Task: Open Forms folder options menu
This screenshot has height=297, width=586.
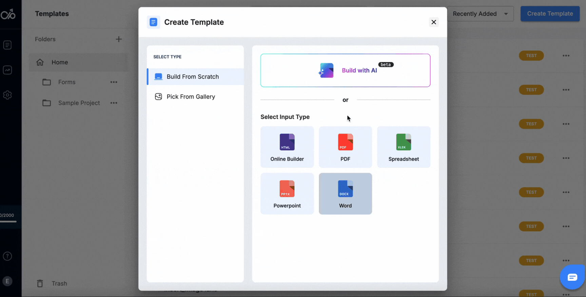Action: tap(114, 82)
